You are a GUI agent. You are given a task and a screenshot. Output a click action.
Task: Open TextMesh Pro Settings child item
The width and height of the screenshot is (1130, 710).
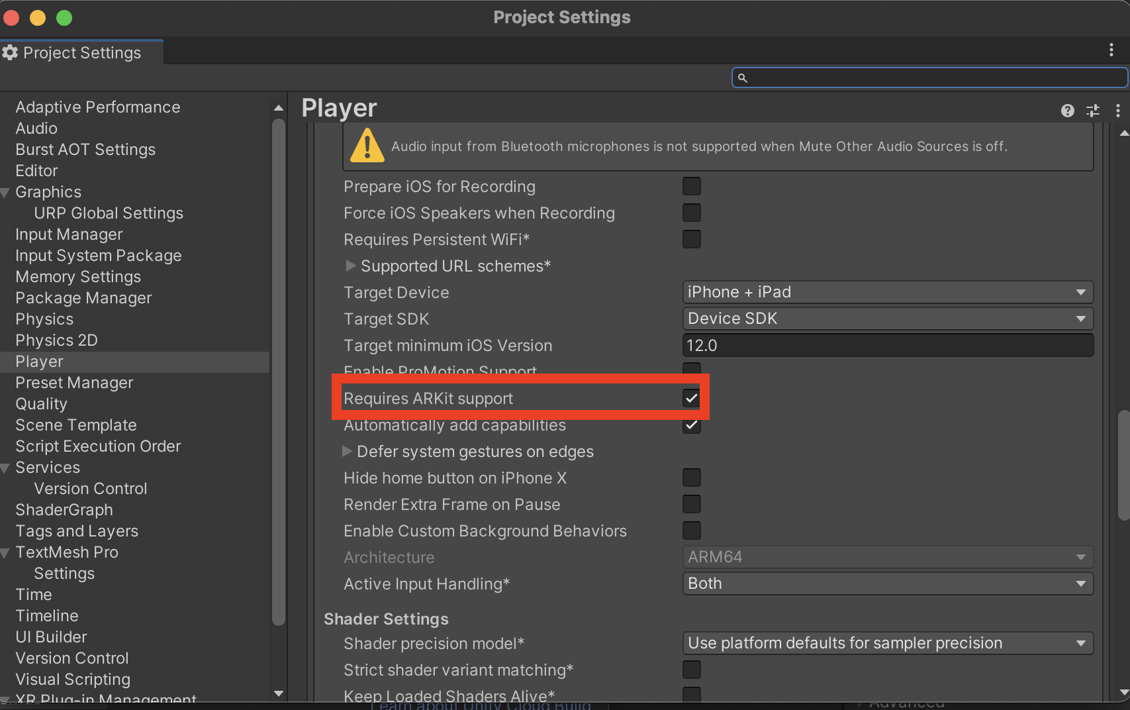pos(64,573)
